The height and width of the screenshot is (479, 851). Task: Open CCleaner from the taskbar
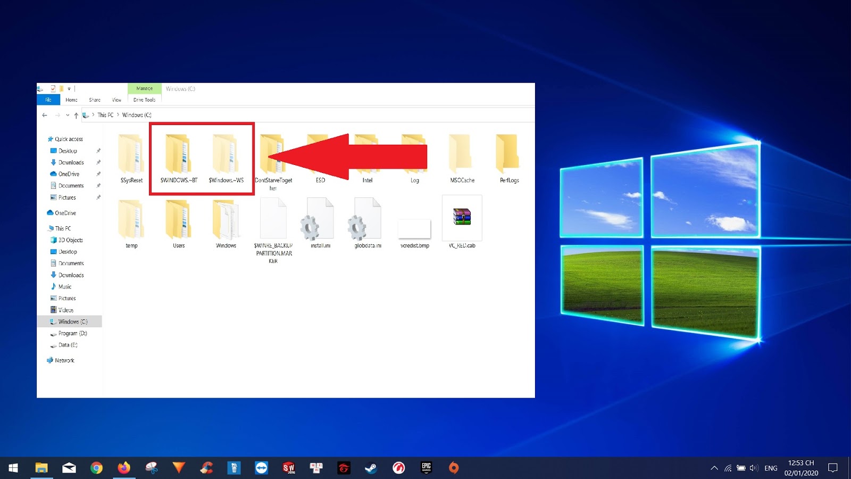click(206, 468)
